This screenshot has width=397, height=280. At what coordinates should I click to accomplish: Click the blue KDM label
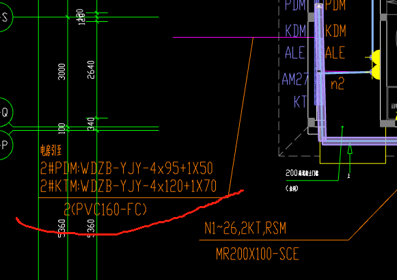pos(295,31)
